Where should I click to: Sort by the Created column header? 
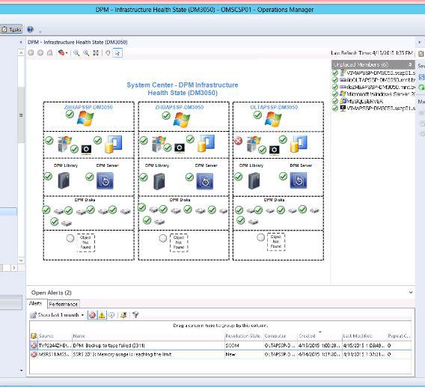click(319, 336)
